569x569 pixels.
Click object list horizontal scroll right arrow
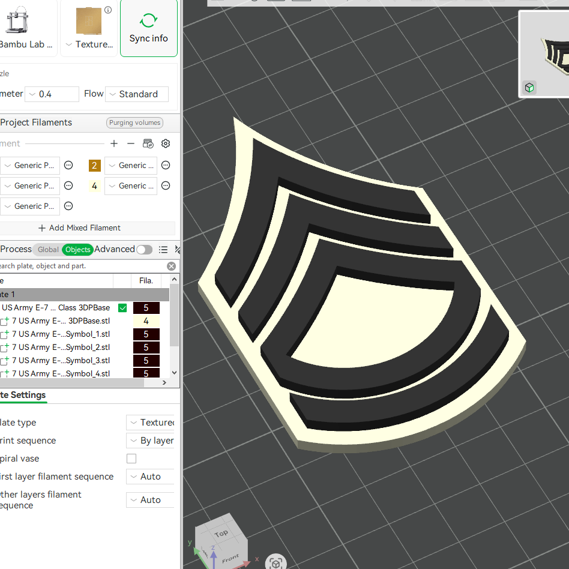[x=164, y=382]
